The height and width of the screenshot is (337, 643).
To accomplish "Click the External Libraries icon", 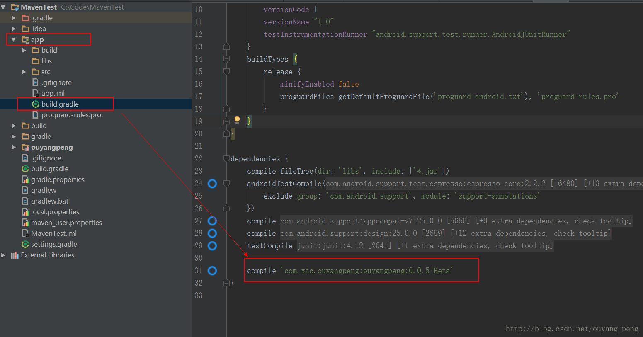I will point(15,255).
